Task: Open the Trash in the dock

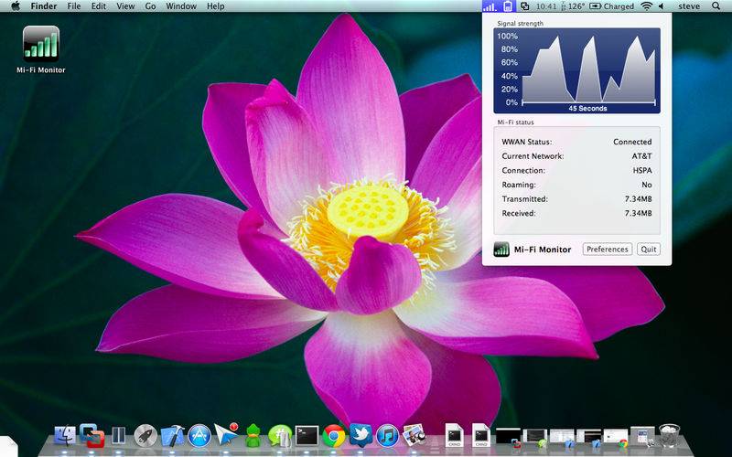Action: (670, 436)
